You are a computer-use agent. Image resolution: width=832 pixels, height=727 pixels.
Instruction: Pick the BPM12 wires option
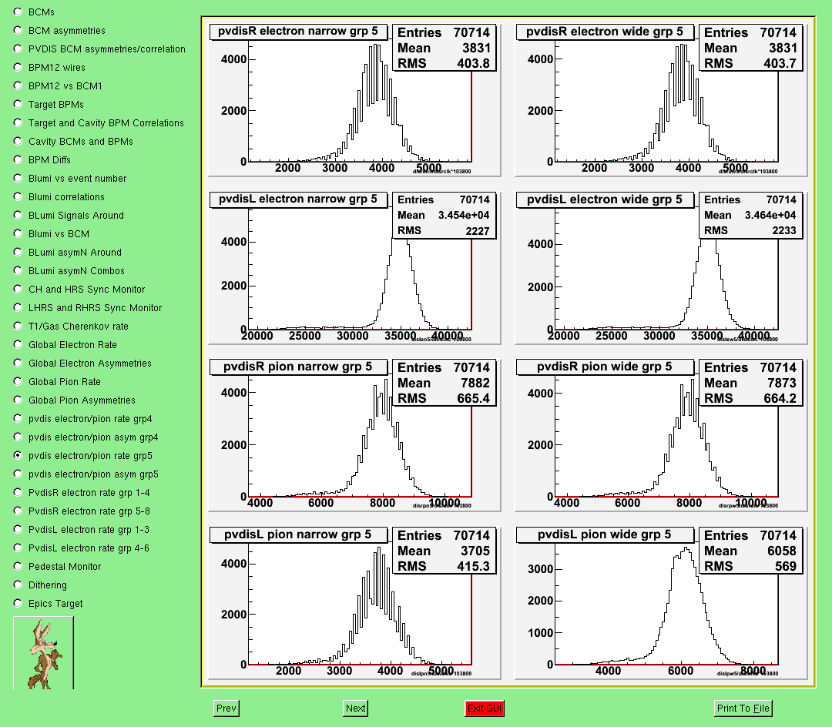[18, 67]
